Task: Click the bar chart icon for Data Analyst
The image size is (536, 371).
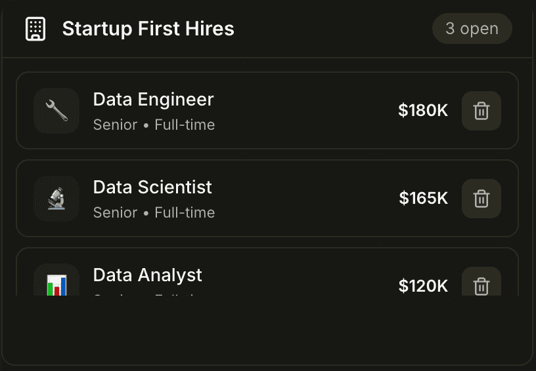Action: click(x=56, y=284)
